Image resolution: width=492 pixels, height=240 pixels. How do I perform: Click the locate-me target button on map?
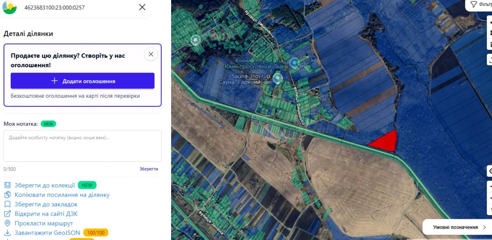coord(490,171)
